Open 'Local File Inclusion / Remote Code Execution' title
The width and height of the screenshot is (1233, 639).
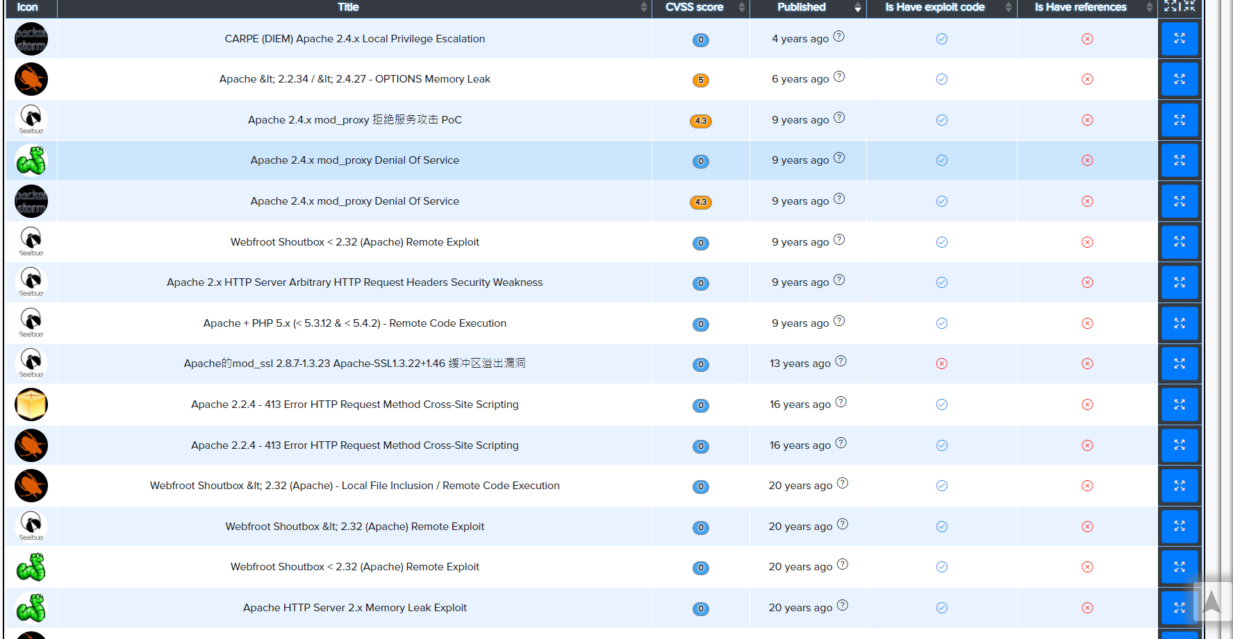coord(355,486)
